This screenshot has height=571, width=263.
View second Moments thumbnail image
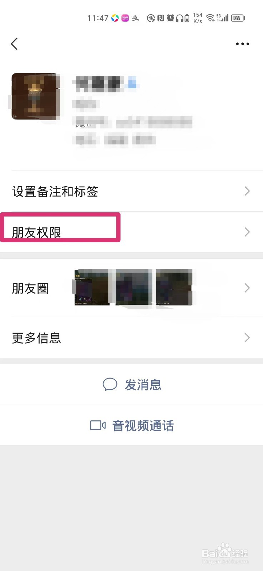[133, 287]
